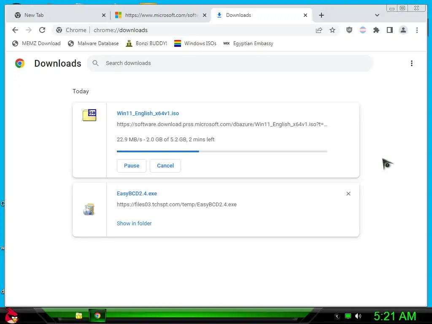Viewport: 432px width, 324px height.
Task: Open the profile avatar menu
Action: tap(403, 30)
